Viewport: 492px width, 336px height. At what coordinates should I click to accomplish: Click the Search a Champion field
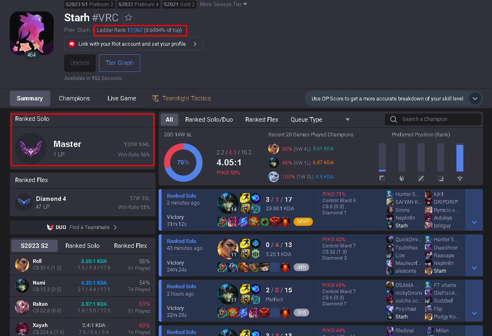[x=433, y=119]
